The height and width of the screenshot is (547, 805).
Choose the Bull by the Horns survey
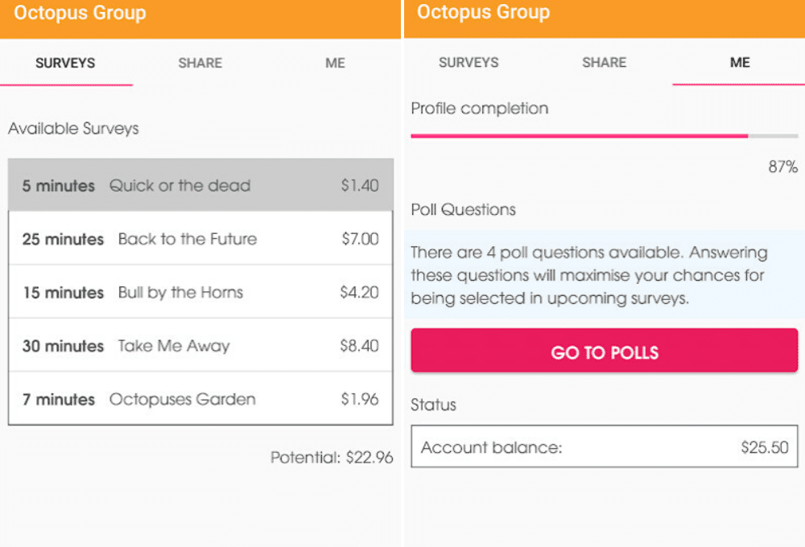pos(200,292)
